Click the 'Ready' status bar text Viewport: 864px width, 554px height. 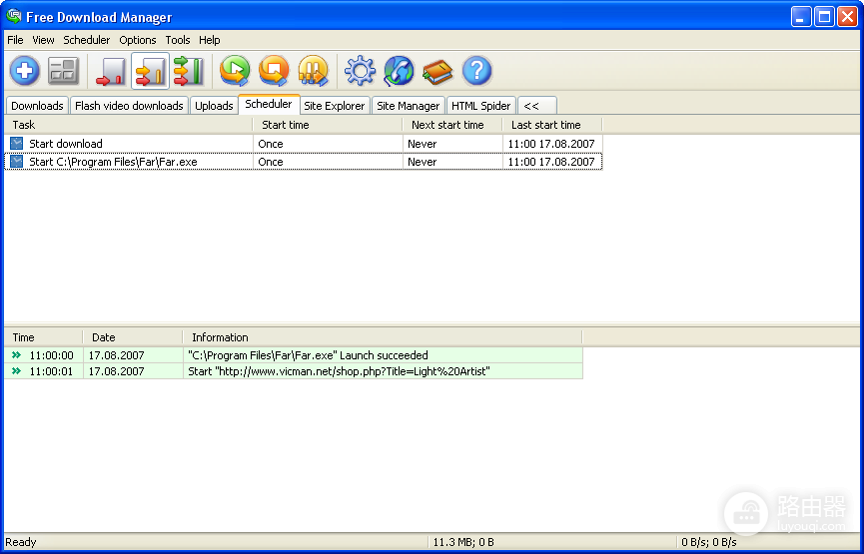tap(21, 542)
